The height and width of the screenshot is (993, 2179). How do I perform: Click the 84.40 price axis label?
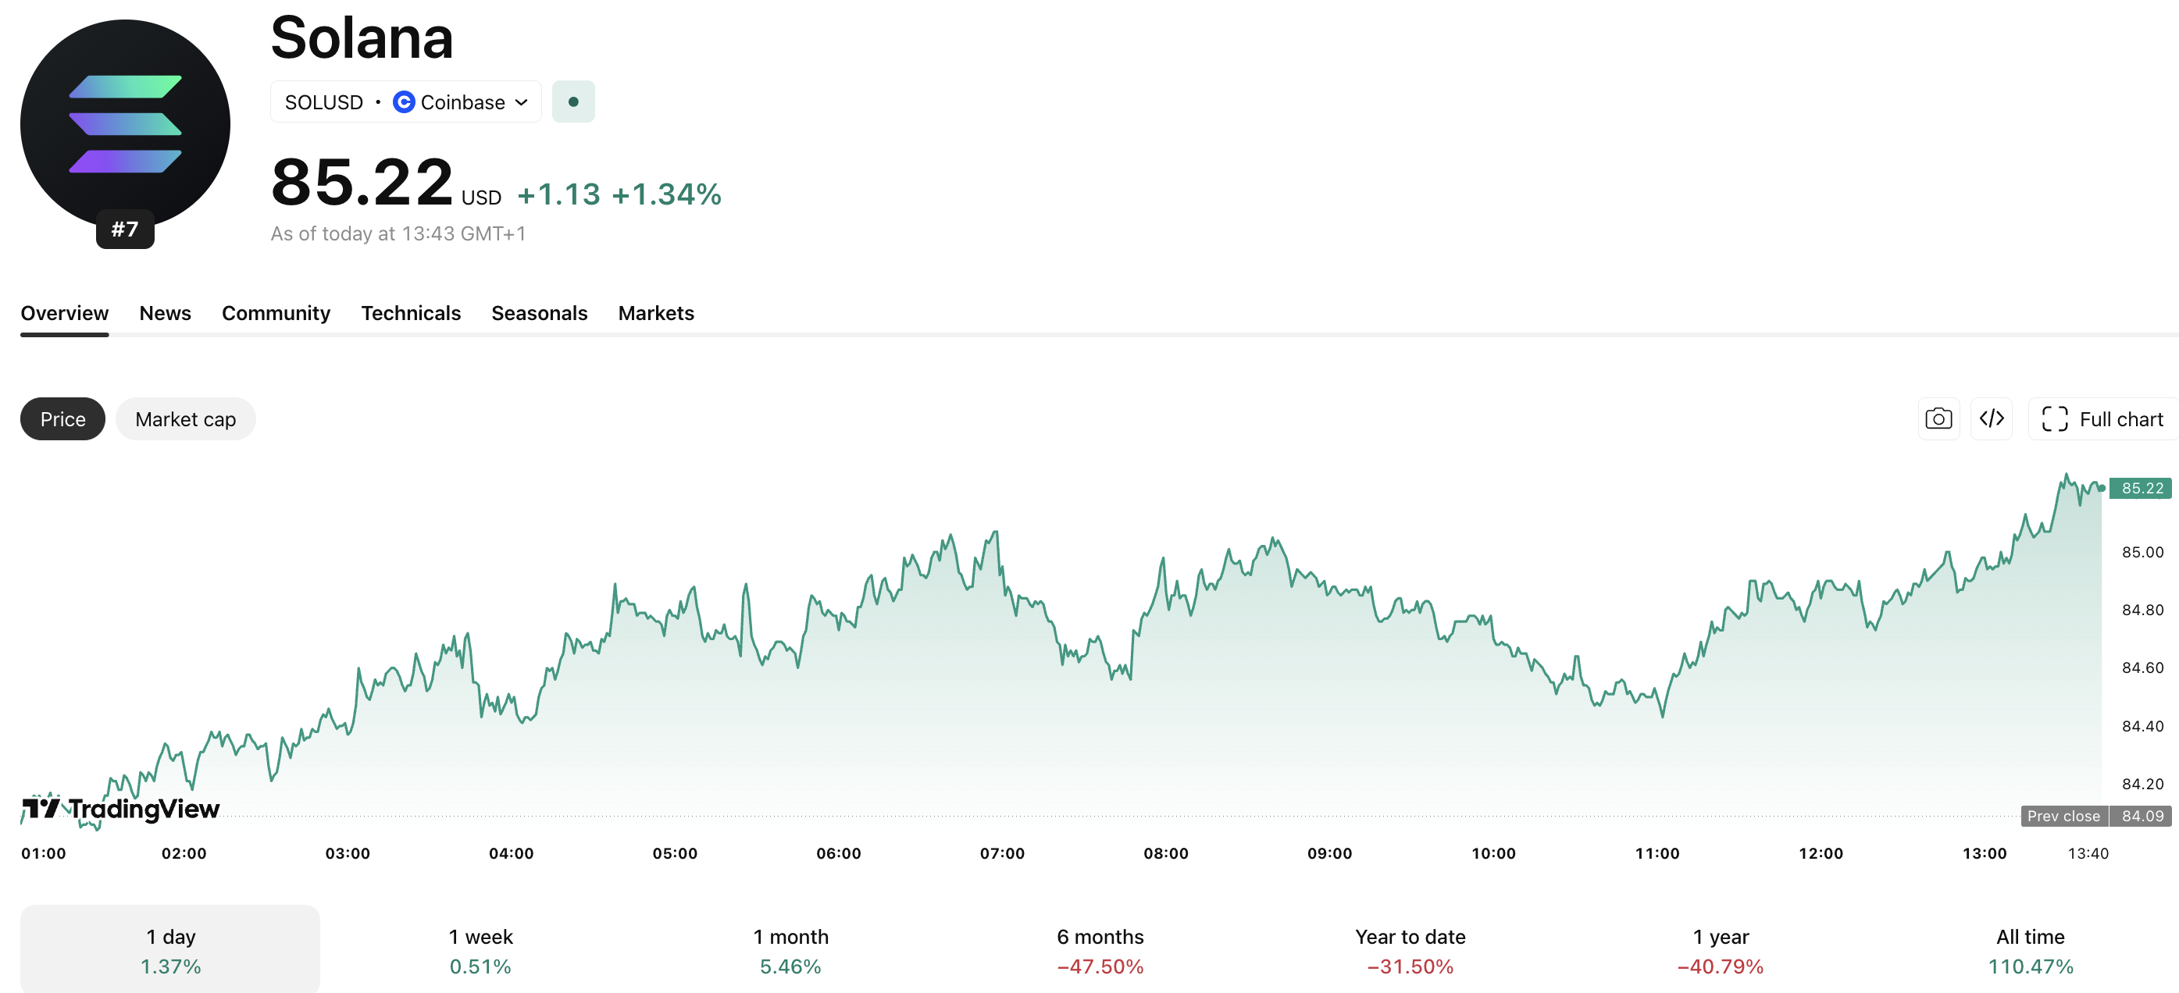click(x=2142, y=726)
